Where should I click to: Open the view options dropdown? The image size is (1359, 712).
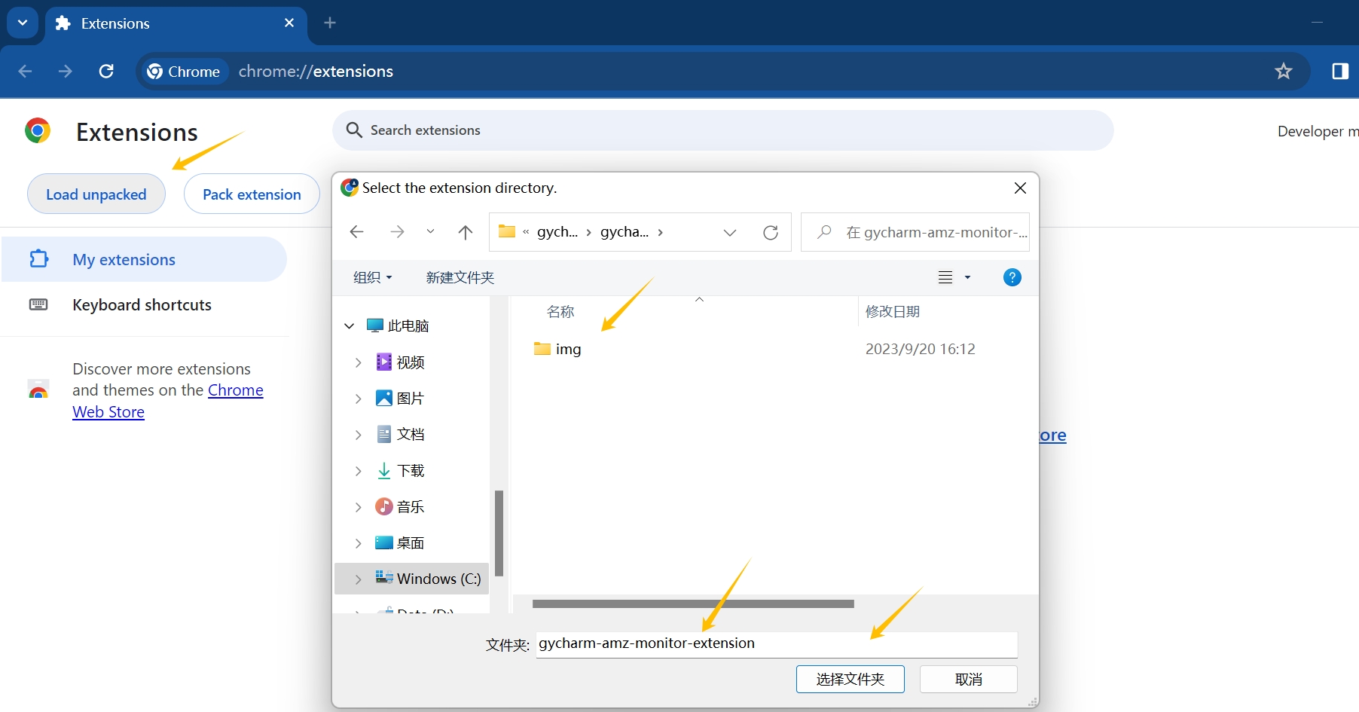pos(967,277)
